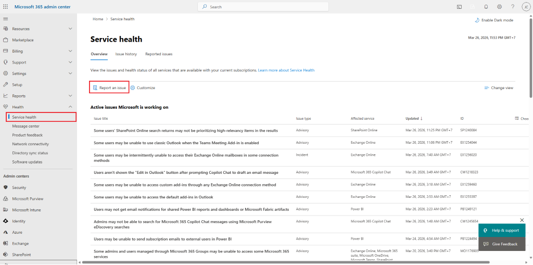Click the Health heart icon
This screenshot has width=533, height=265.
[5, 107]
